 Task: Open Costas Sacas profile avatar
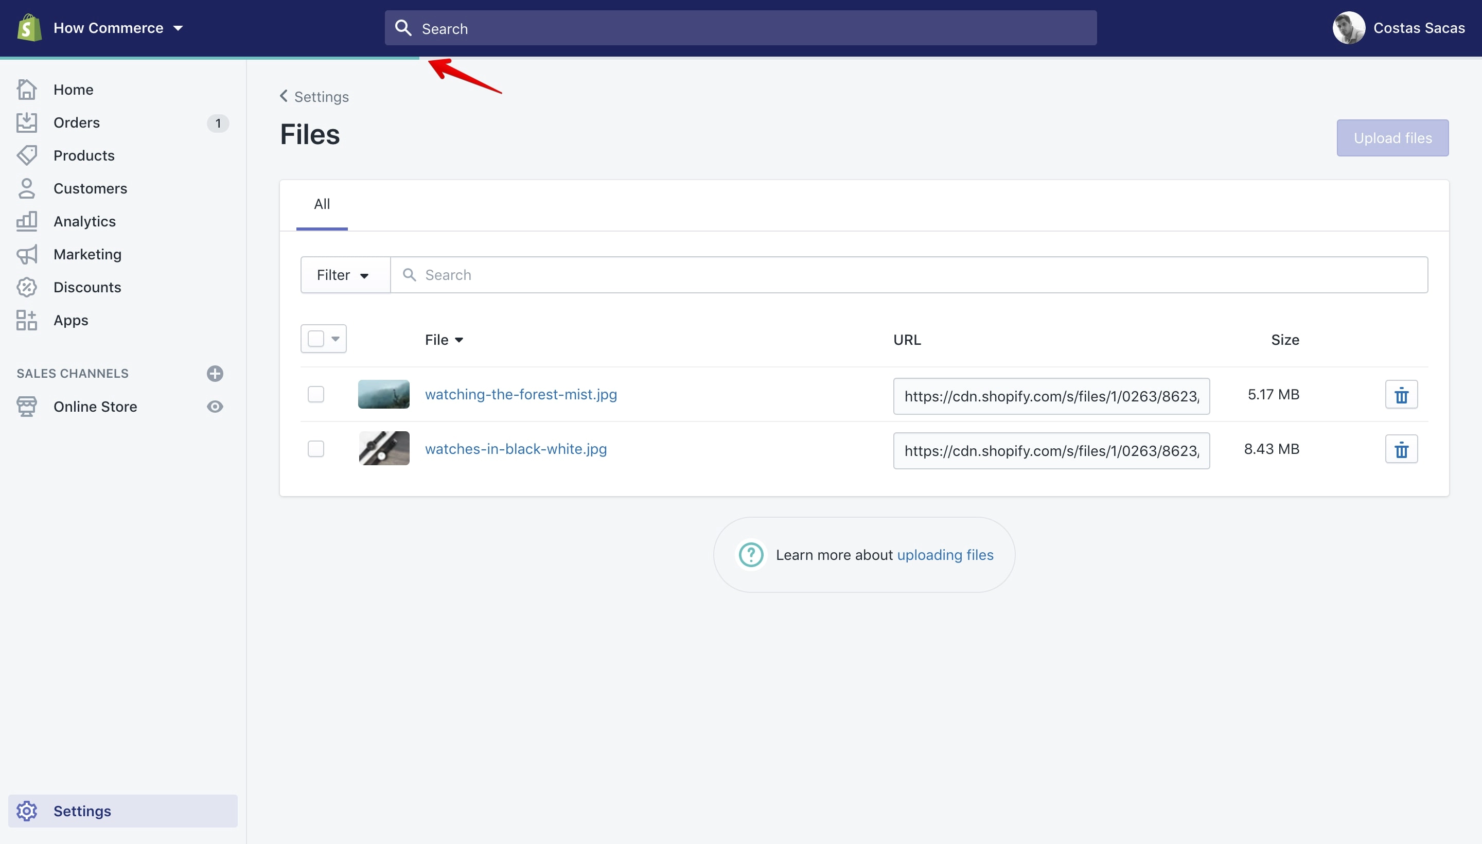pyautogui.click(x=1349, y=28)
